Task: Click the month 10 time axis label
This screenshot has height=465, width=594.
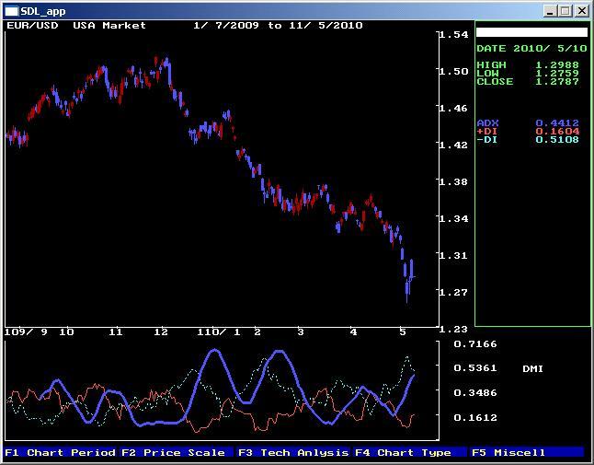Action: tap(66, 332)
